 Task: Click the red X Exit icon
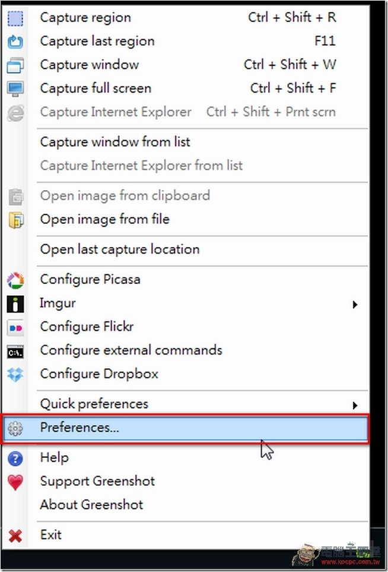pyautogui.click(x=15, y=536)
